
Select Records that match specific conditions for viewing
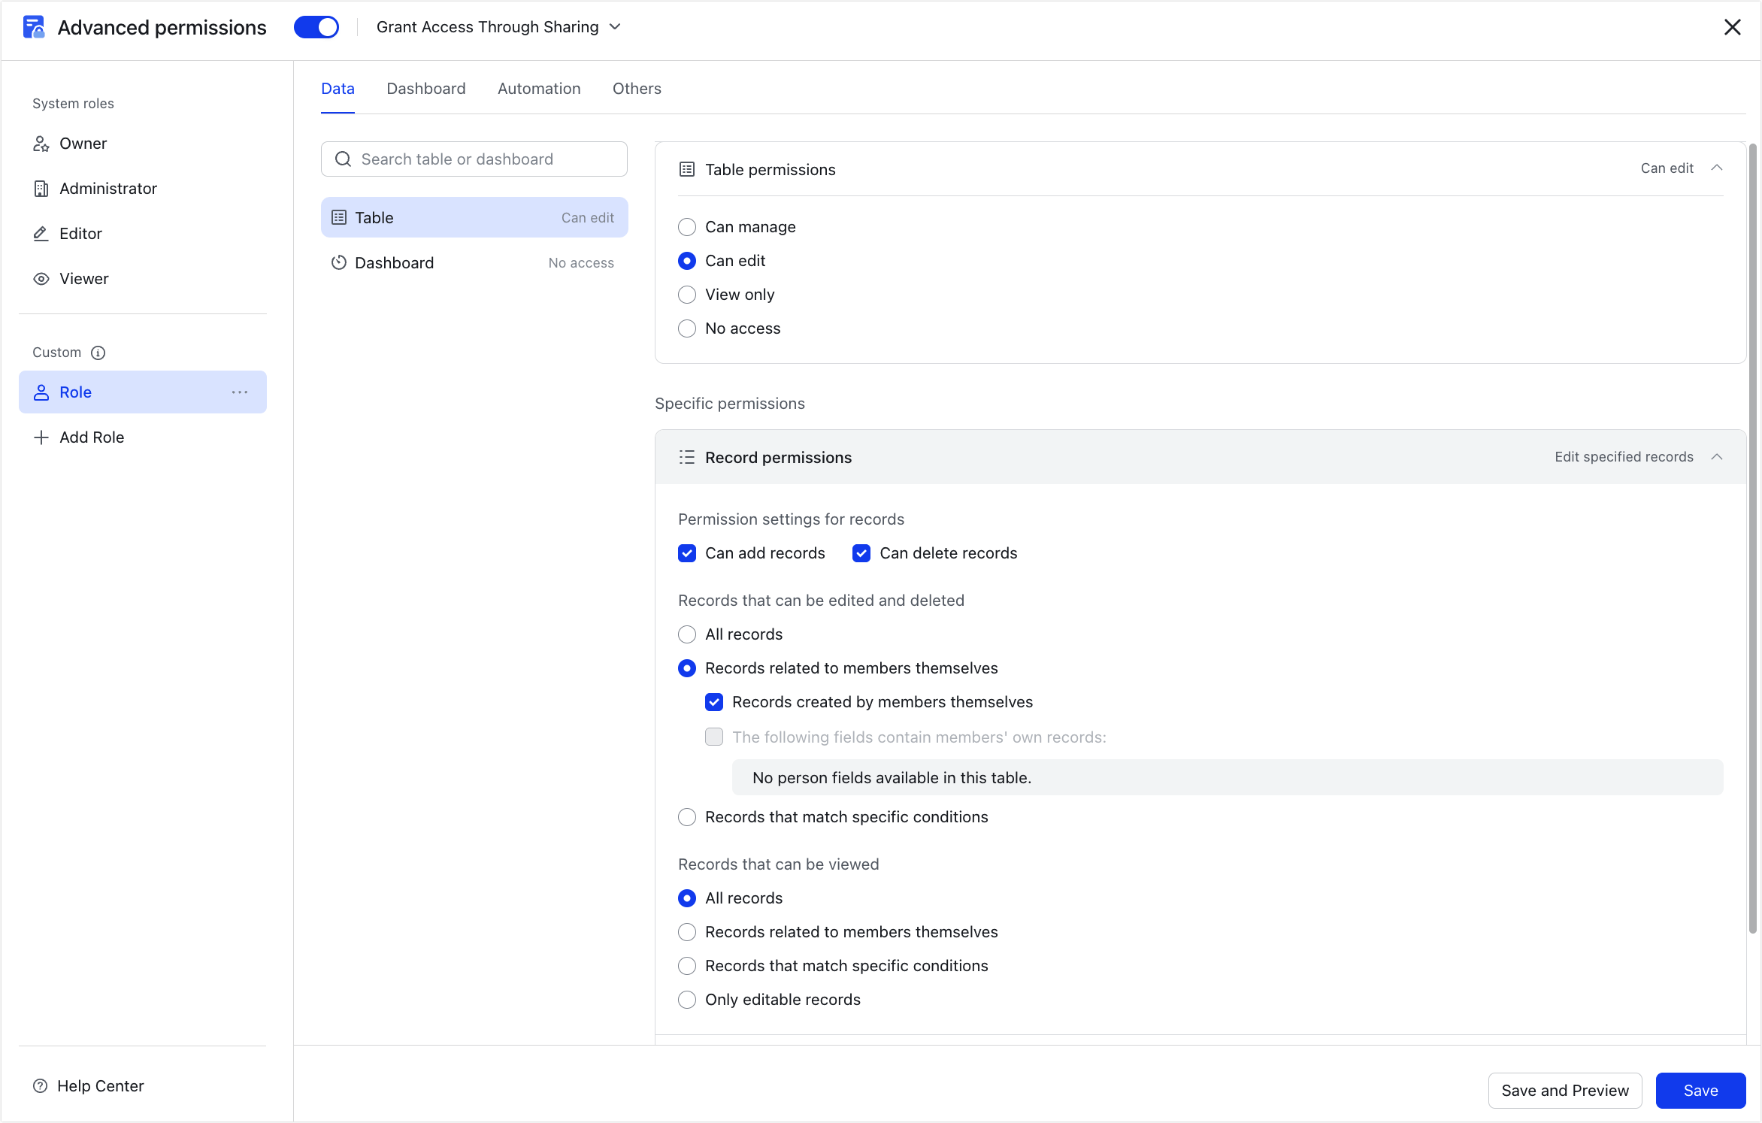click(687, 966)
